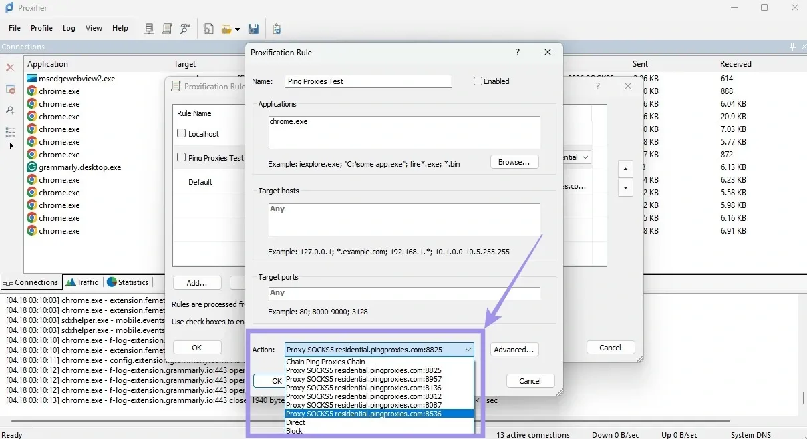Toggle the Enabled checkbox
The image size is (807, 439).
(x=478, y=81)
